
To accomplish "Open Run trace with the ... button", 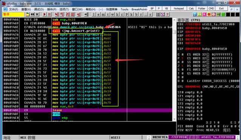I will click(x=145, y=14).
